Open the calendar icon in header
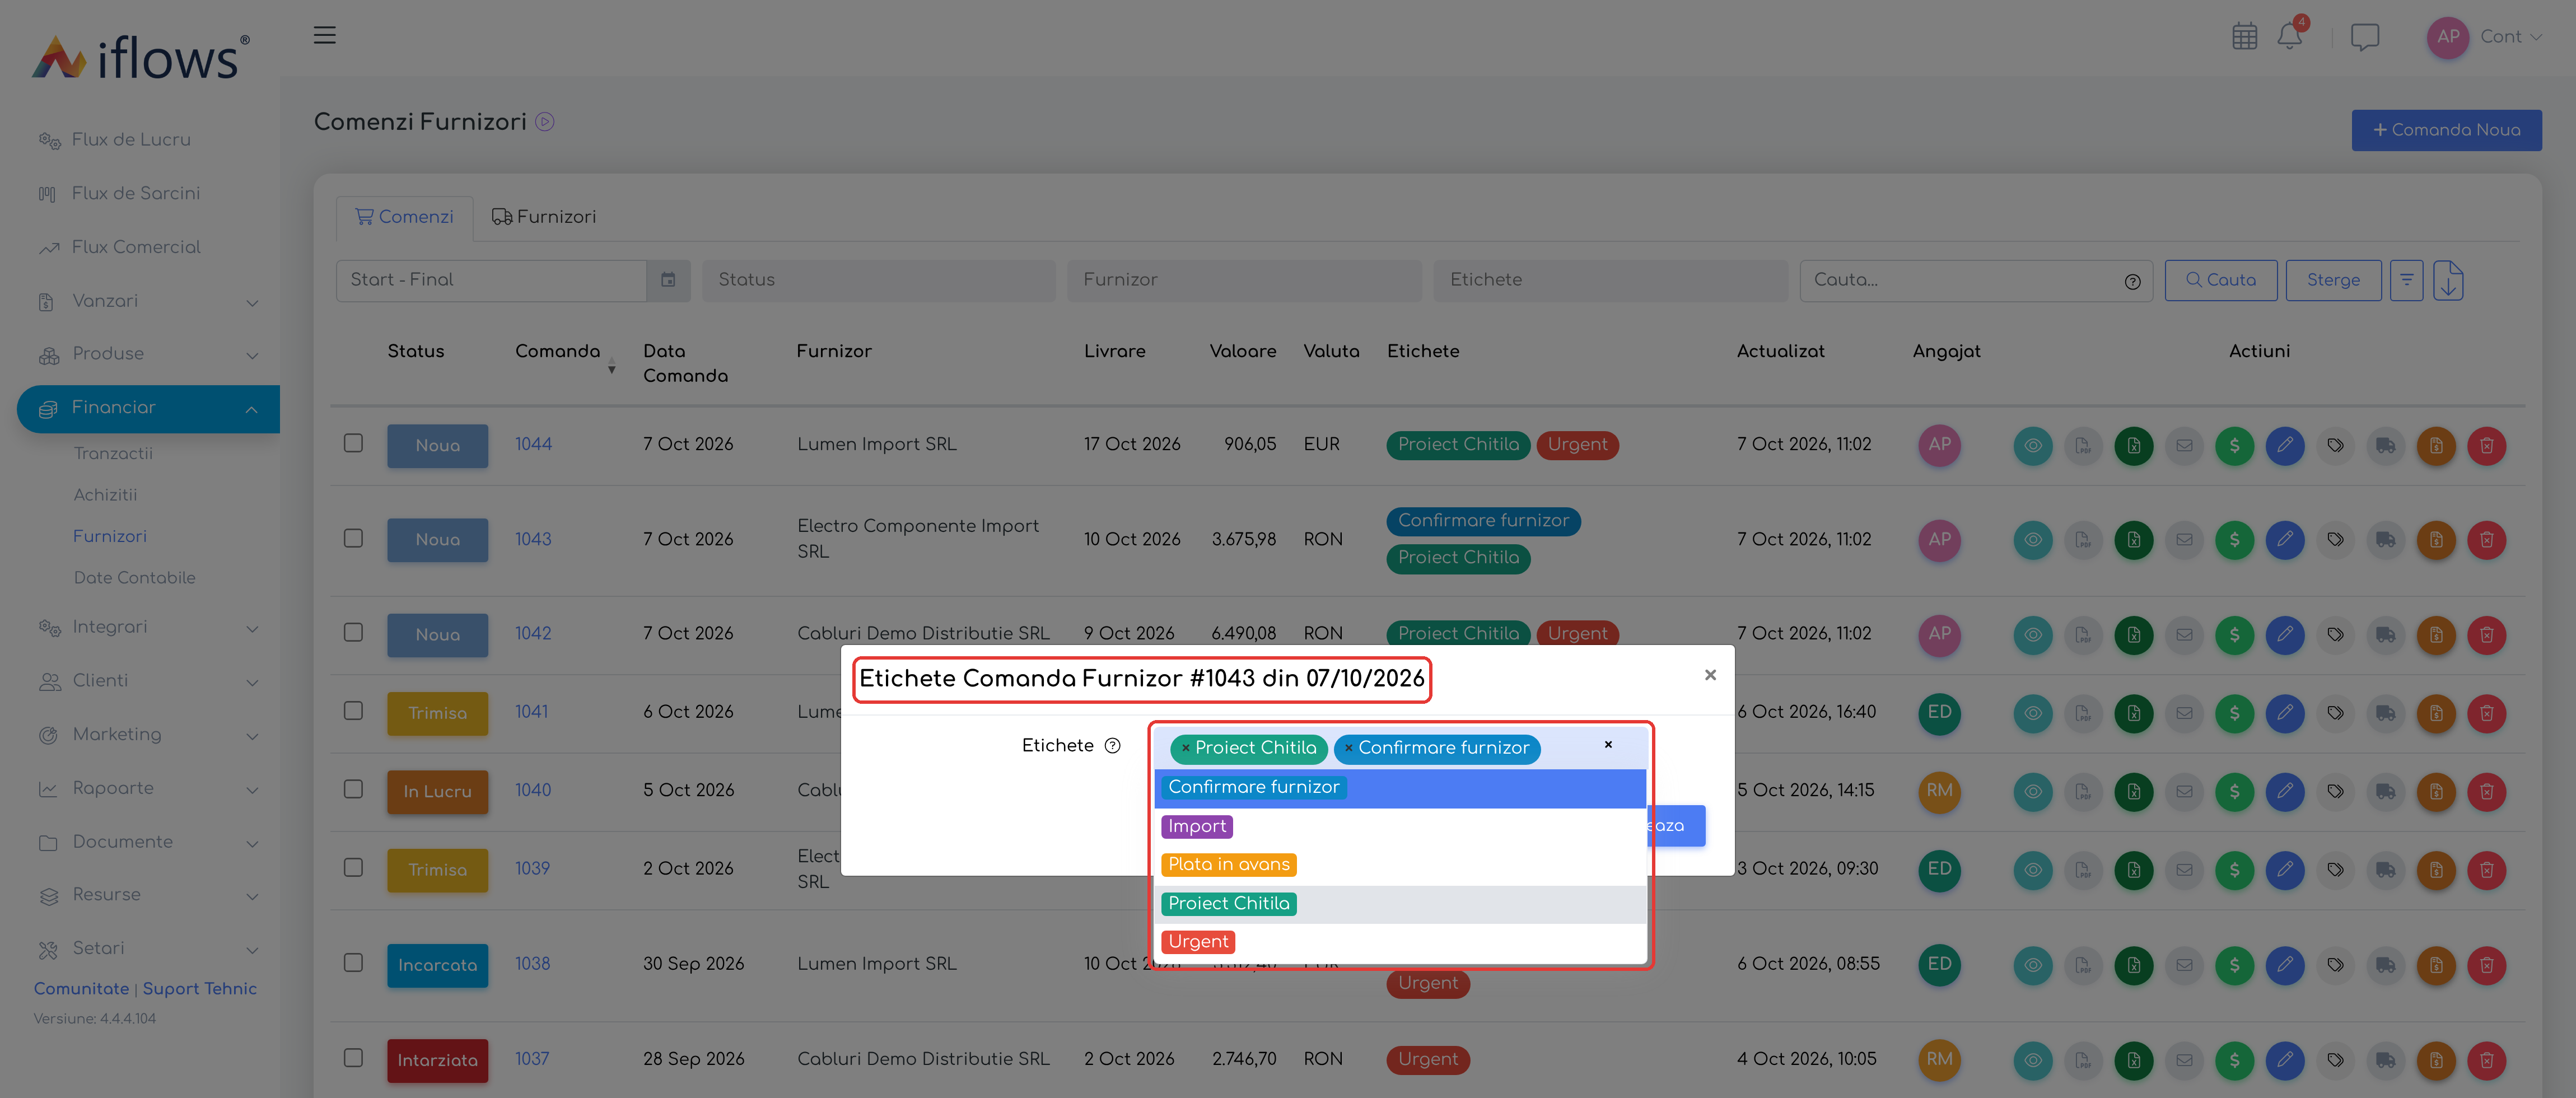 (x=2244, y=37)
